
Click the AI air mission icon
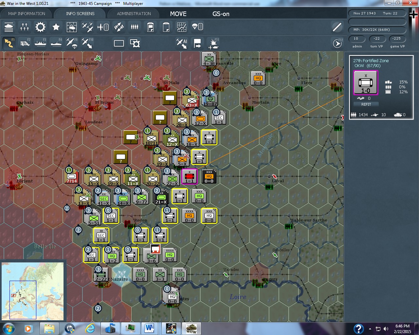pyautogui.click(x=182, y=43)
